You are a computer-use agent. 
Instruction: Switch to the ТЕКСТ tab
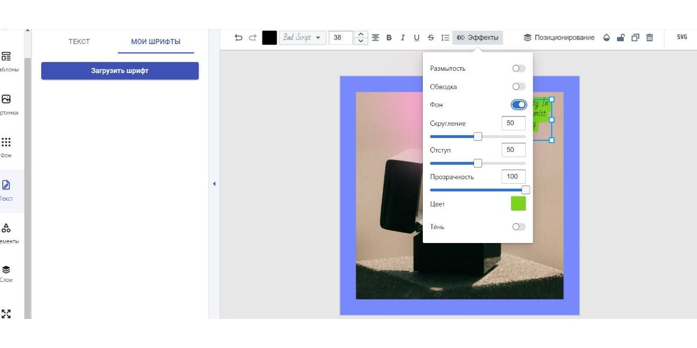pos(80,42)
